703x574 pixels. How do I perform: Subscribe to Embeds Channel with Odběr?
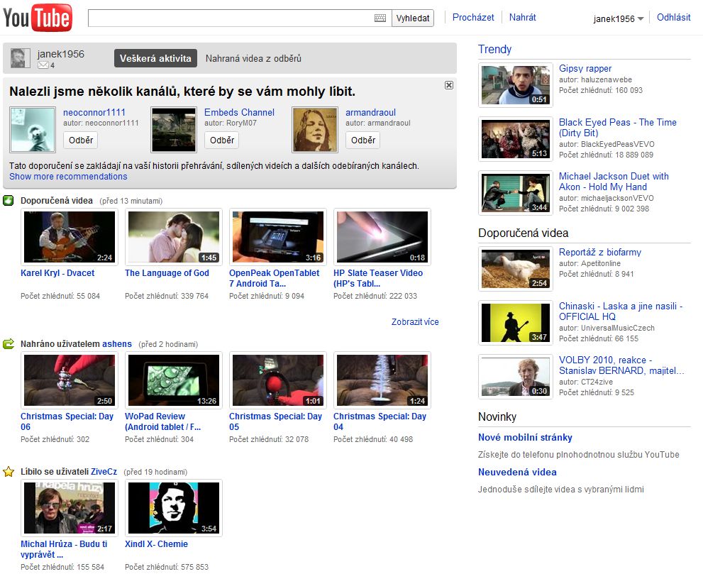[222, 140]
